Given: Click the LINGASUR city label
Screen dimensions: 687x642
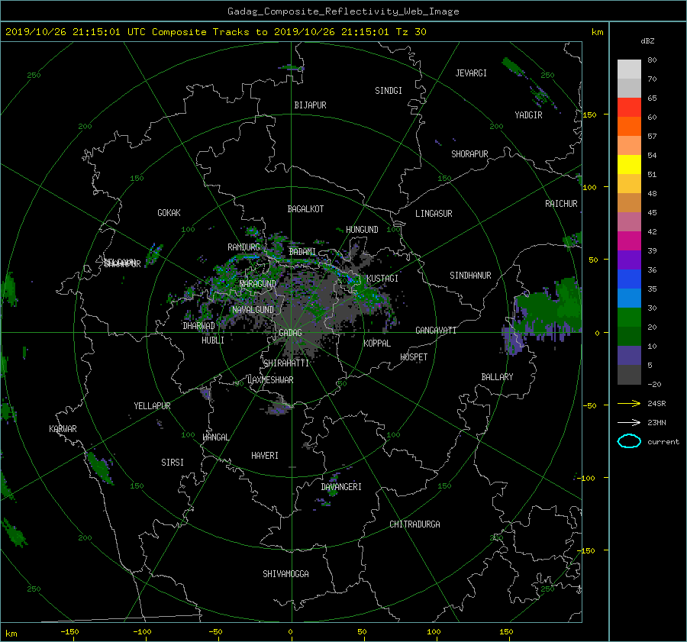Looking at the screenshot, I should 434,214.
